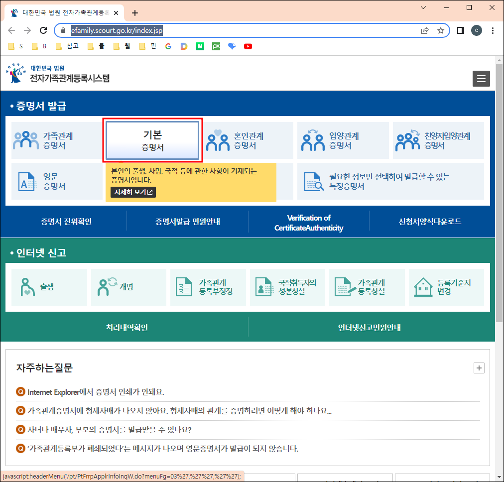Select the 가족관계 등록창설 icon

[x=342, y=287]
